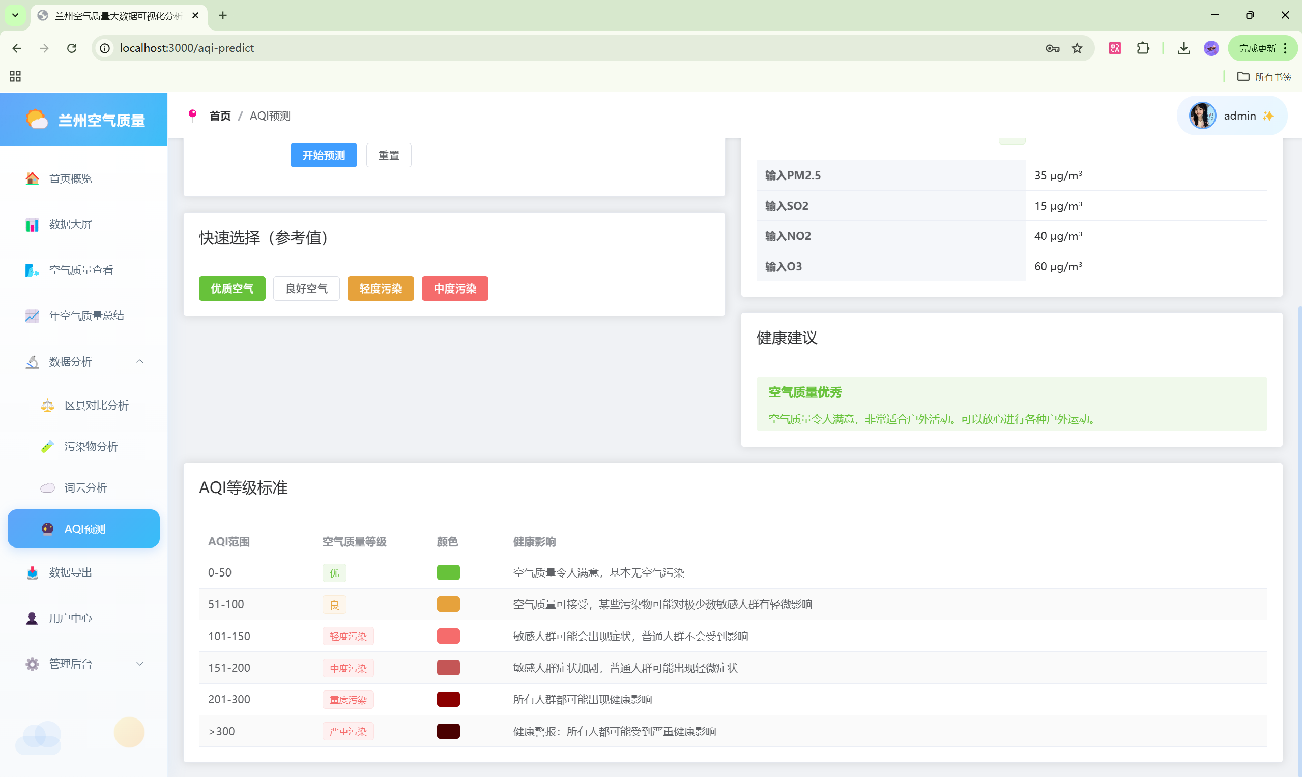Click the 空气质量查看 sidebar icon
The width and height of the screenshot is (1302, 777).
click(32, 270)
